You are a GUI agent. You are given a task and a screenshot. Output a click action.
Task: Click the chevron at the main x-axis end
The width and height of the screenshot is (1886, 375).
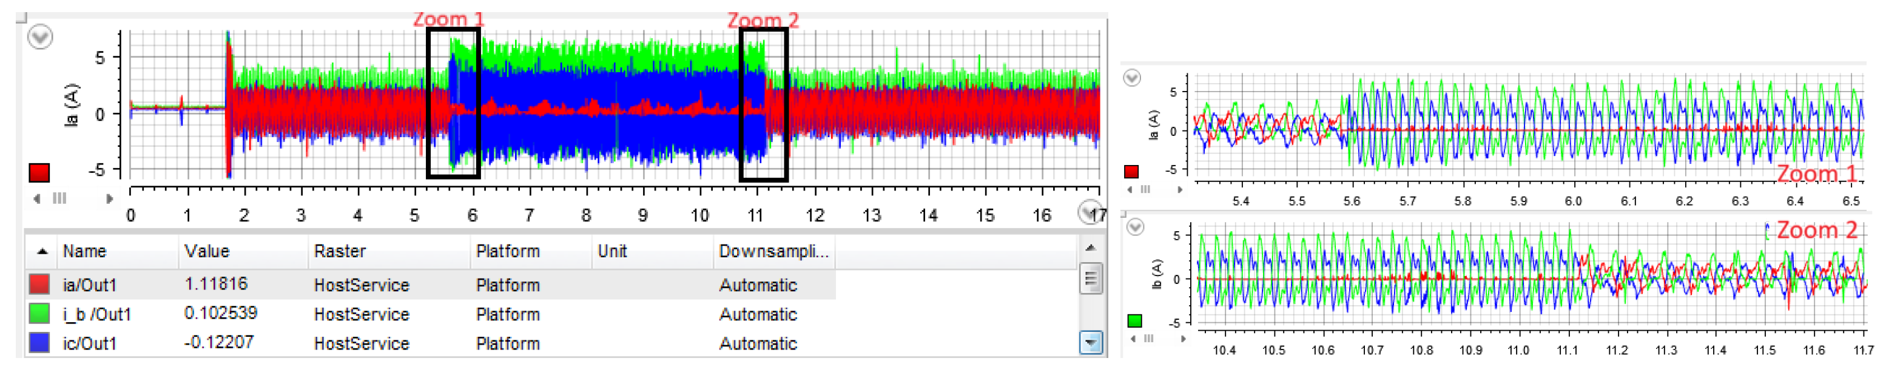click(1089, 212)
